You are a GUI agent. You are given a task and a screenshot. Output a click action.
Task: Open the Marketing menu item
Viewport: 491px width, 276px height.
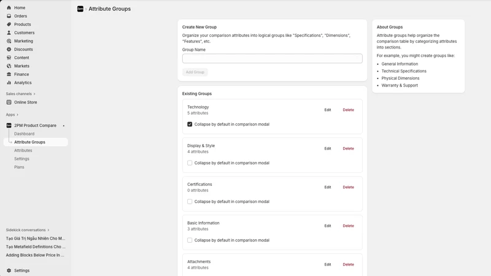pyautogui.click(x=23, y=41)
